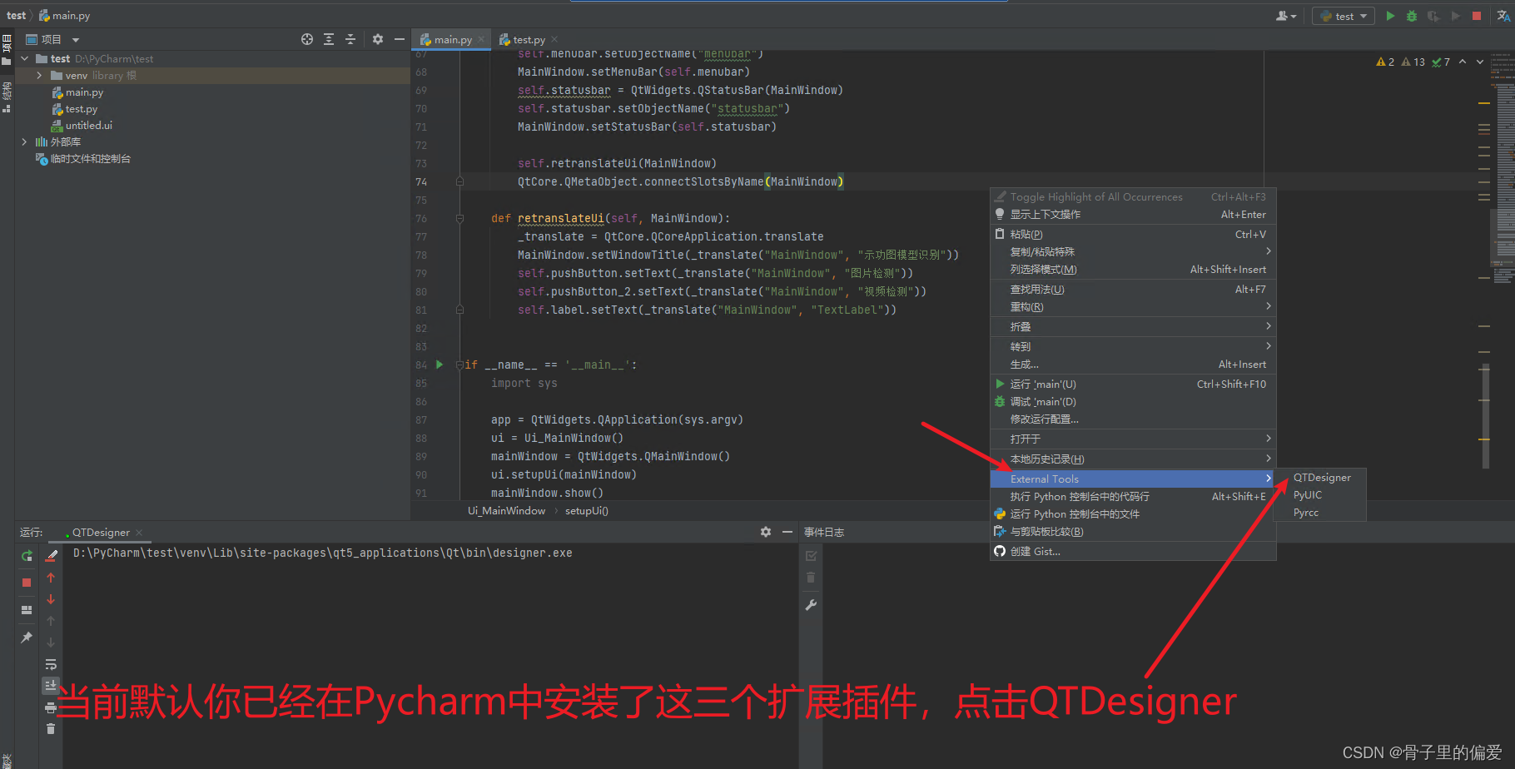
Task: Select PyUIC from External Tools submenu
Action: click(x=1321, y=495)
